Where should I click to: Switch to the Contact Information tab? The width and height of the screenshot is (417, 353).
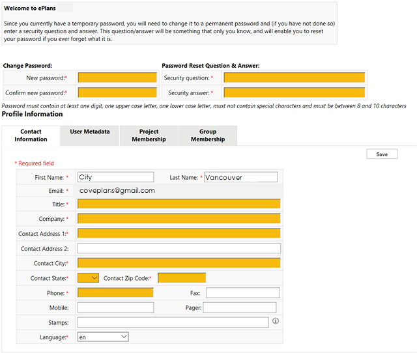click(x=31, y=135)
